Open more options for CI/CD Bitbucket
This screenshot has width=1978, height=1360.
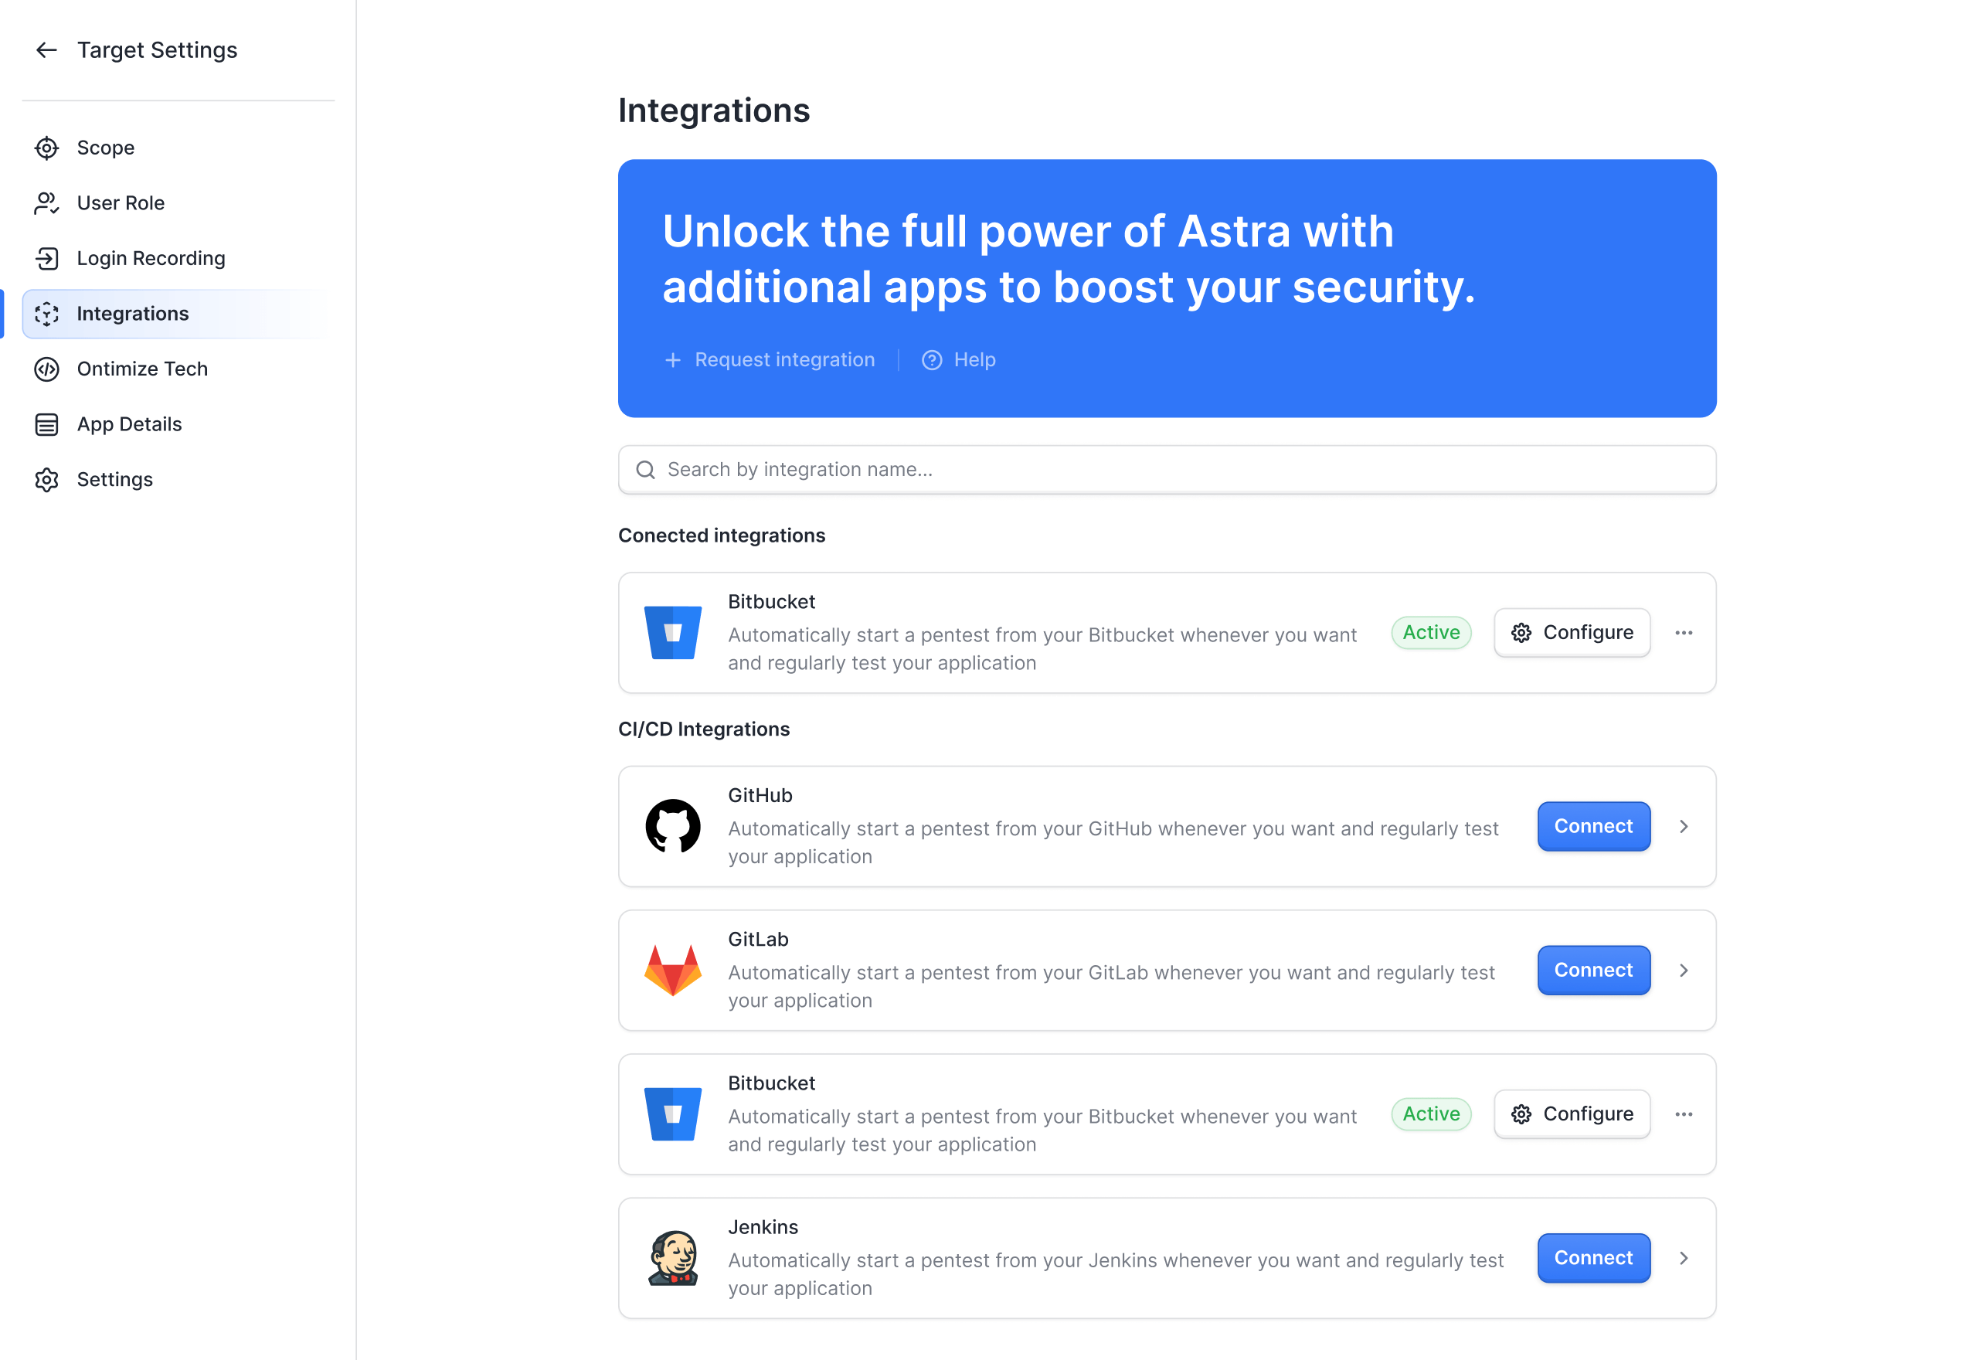tap(1684, 1113)
